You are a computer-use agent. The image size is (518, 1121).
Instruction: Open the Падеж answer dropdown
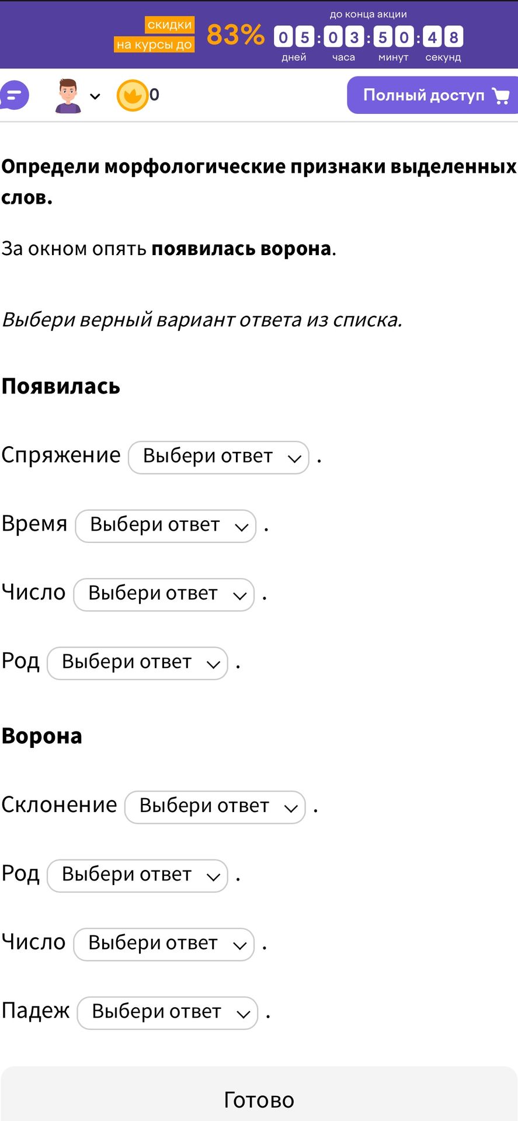[x=168, y=1013]
